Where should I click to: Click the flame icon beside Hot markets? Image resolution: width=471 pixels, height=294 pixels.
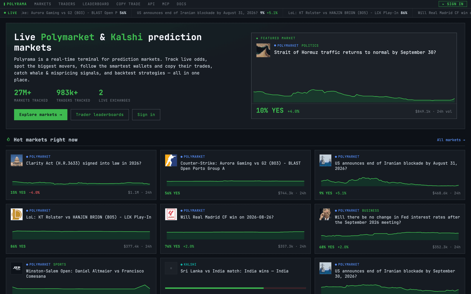pyautogui.click(x=9, y=140)
